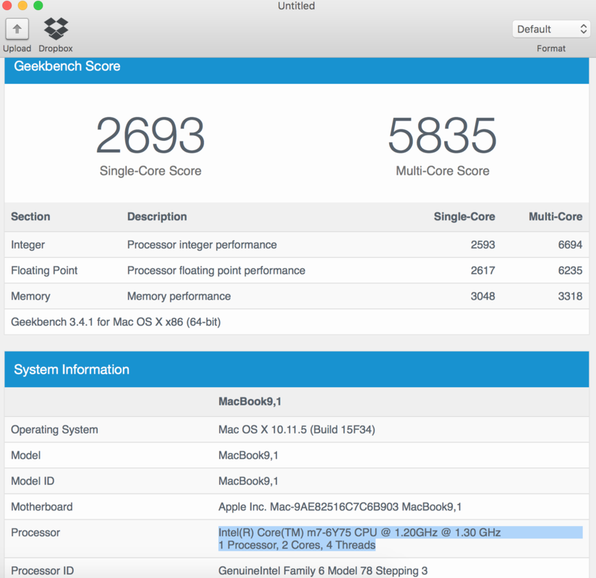Click 'Processor integer performance' description
Screen dimensions: 596x578
[x=202, y=245]
